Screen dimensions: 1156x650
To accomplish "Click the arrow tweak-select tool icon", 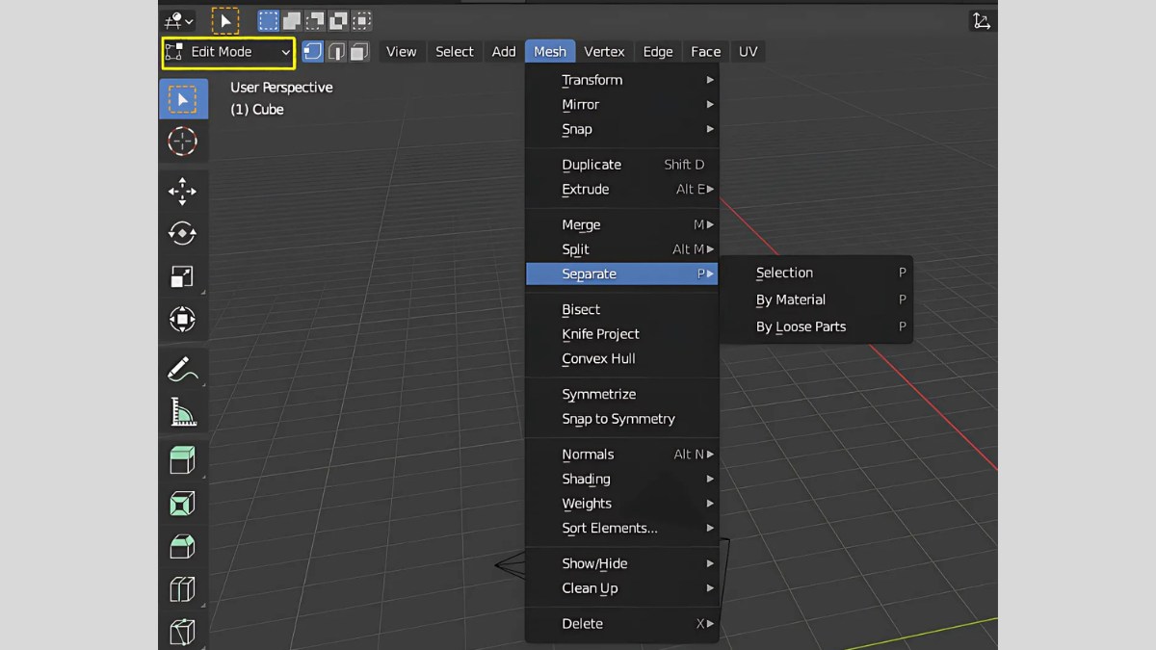I will coord(225,20).
